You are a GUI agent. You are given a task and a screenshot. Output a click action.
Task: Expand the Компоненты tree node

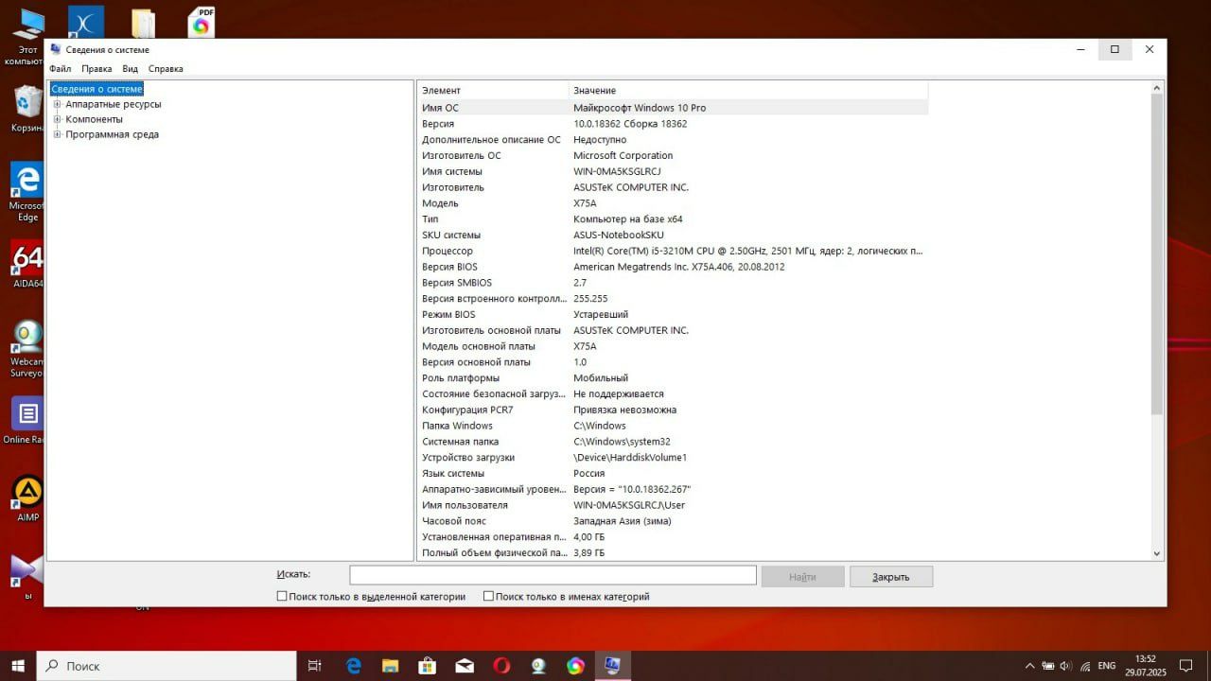click(58, 119)
